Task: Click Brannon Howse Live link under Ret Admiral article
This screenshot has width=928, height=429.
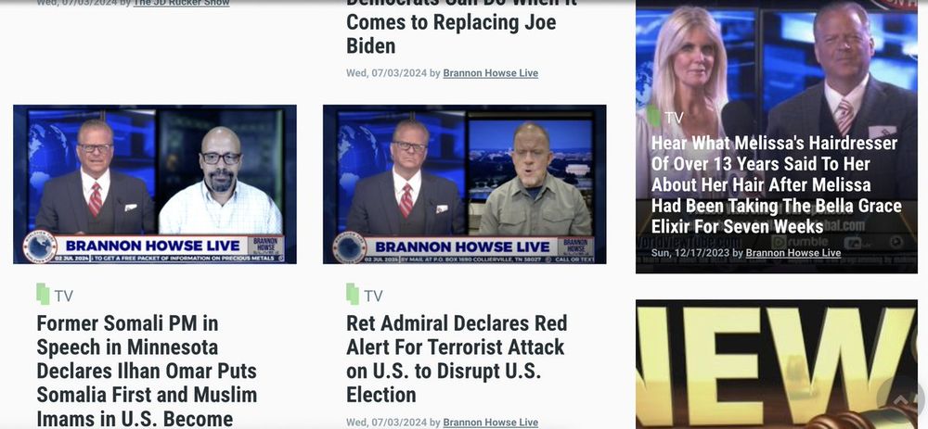Action: pos(491,423)
